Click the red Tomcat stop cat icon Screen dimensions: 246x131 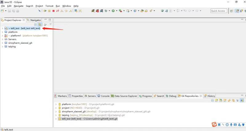pos(97,11)
